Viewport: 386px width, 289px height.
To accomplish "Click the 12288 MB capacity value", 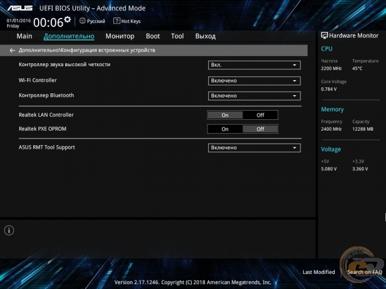I will click(363, 129).
